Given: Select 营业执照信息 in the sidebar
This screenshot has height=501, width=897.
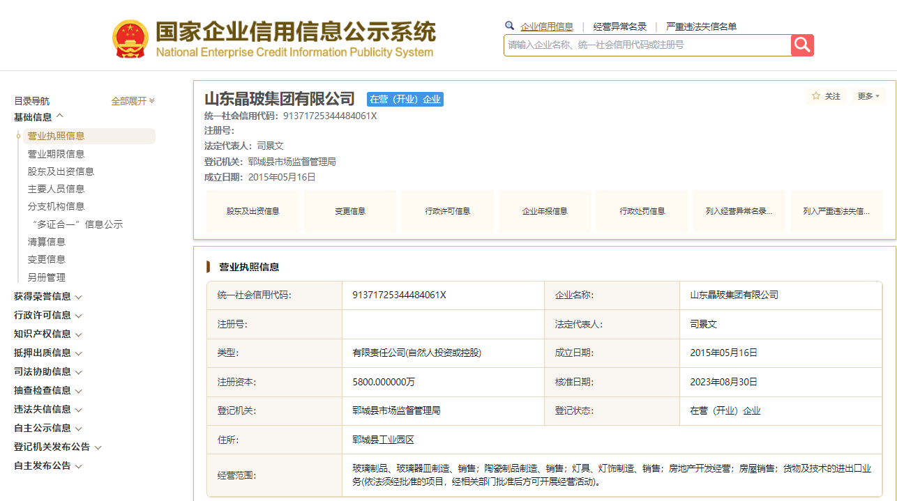Looking at the screenshot, I should [x=89, y=136].
